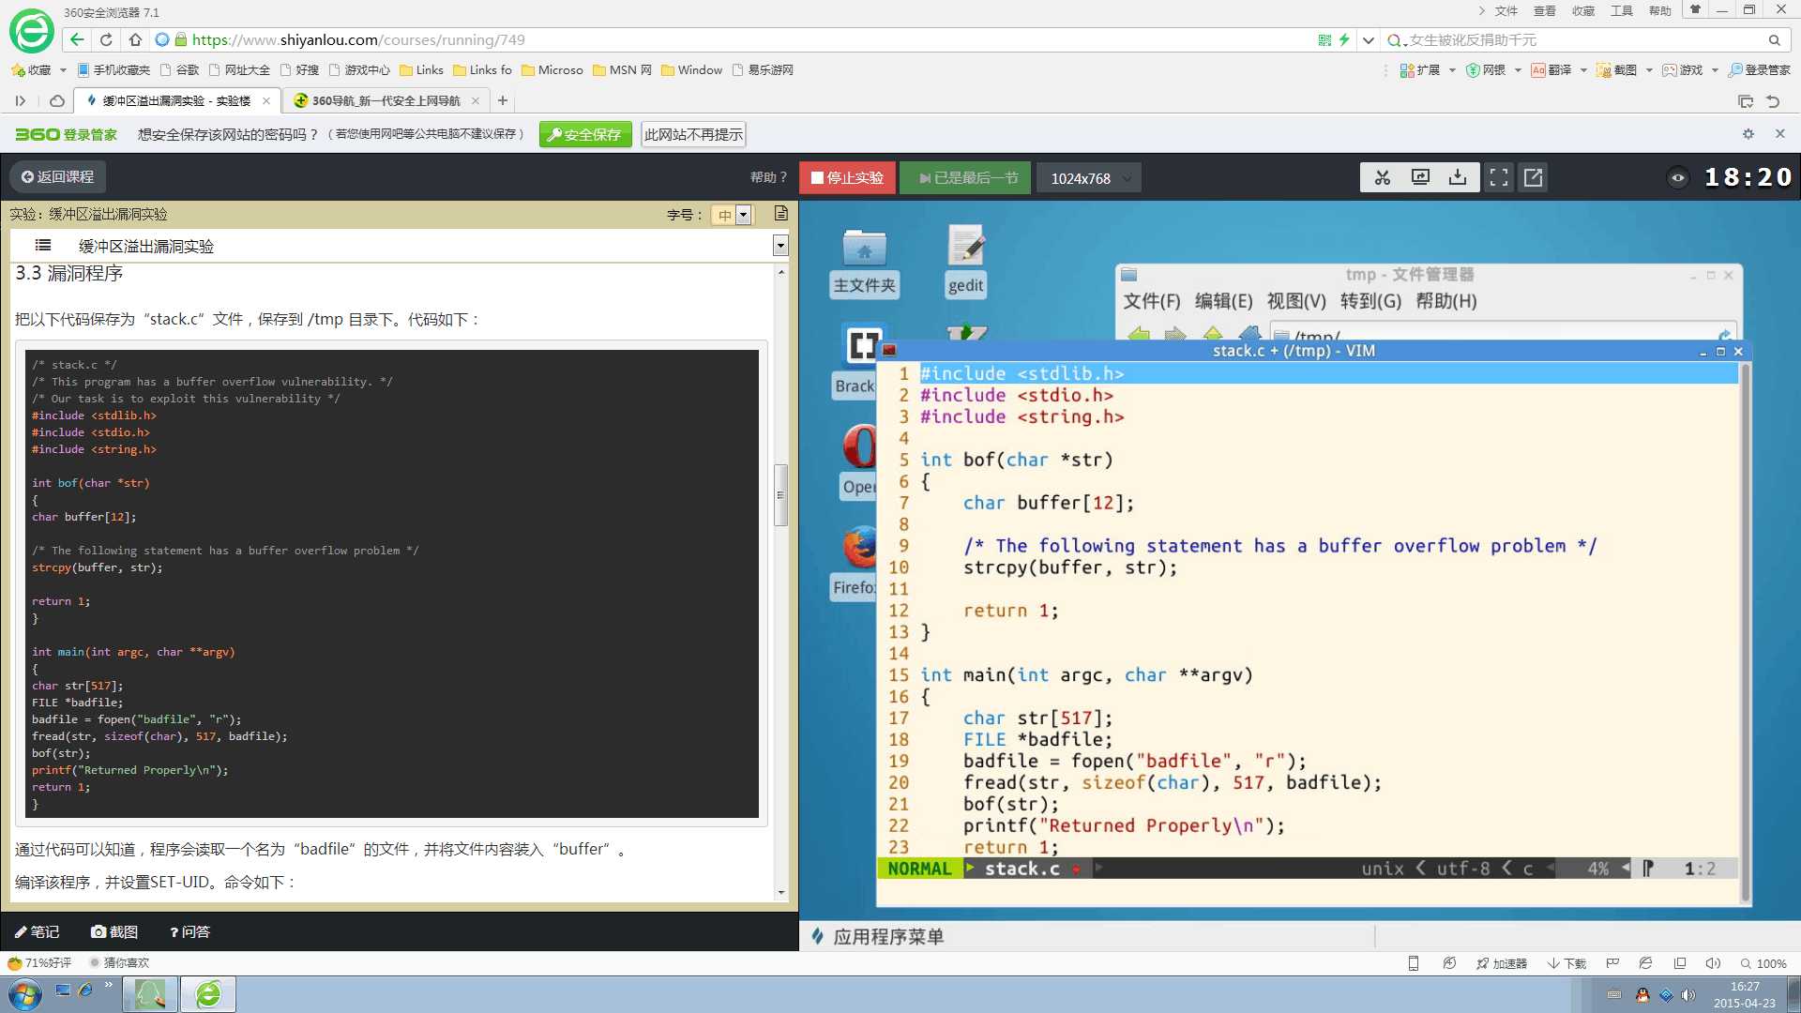Click the 100% zoom level control

[x=1763, y=963]
